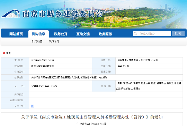Screen dimensions: 187x126
Task: Click the magnifier icon in search box
Action: (x=135, y=33)
